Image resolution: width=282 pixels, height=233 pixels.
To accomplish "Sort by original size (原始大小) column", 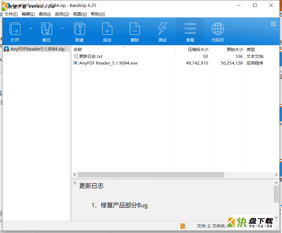I will (x=235, y=49).
